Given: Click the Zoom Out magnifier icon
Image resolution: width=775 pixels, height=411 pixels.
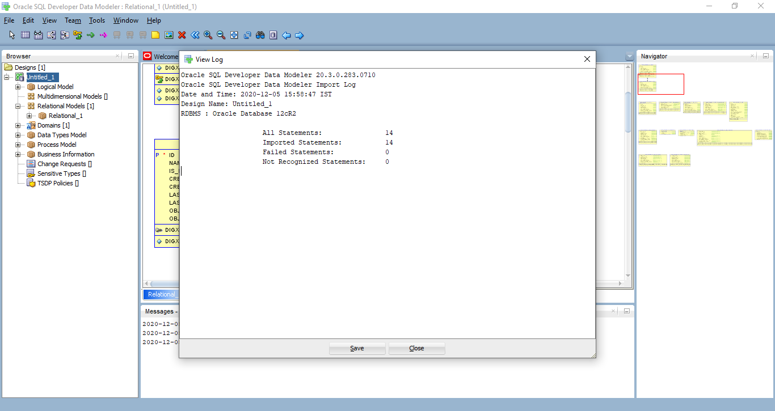Looking at the screenshot, I should click(x=221, y=35).
